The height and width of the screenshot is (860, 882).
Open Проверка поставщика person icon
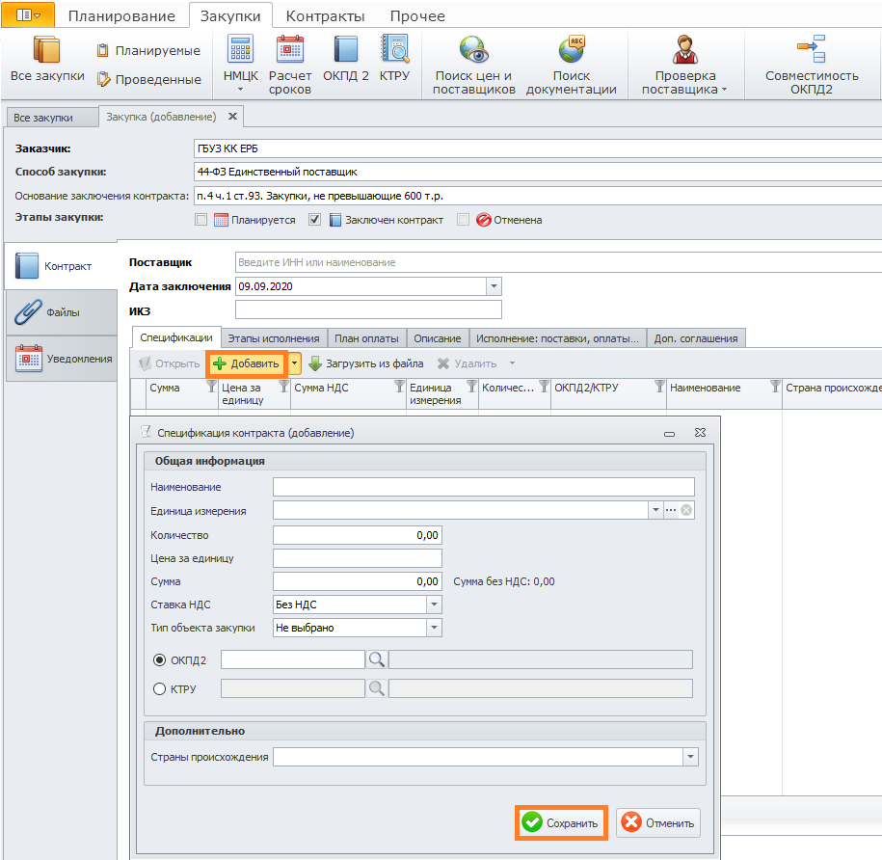[684, 49]
